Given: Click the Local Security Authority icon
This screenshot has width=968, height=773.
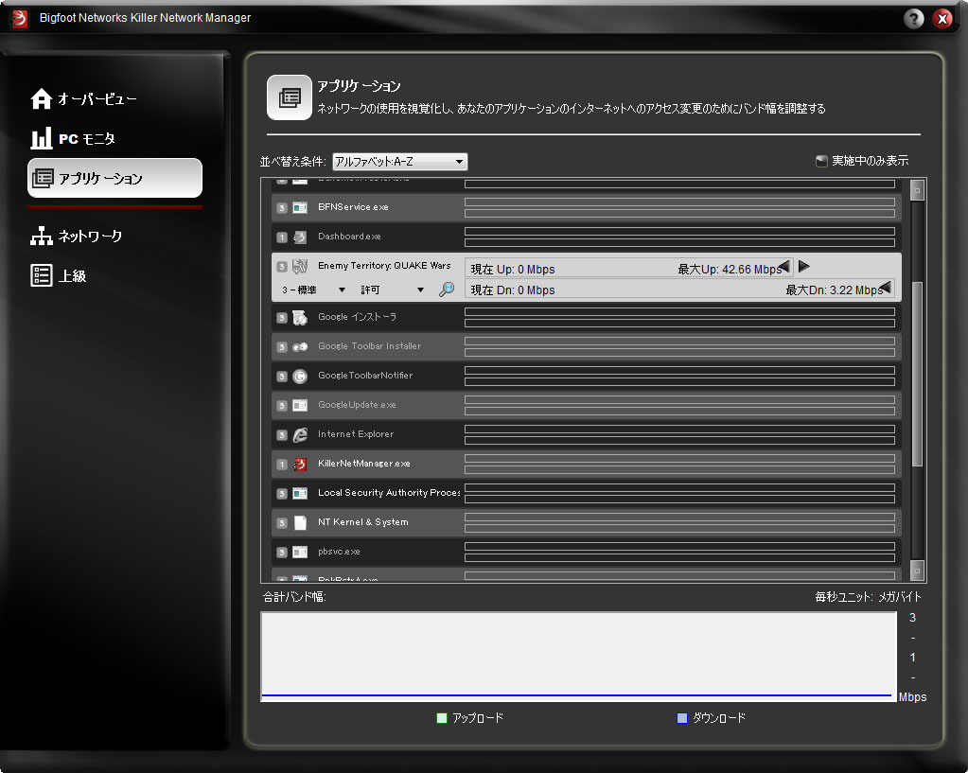Looking at the screenshot, I should pos(300,493).
